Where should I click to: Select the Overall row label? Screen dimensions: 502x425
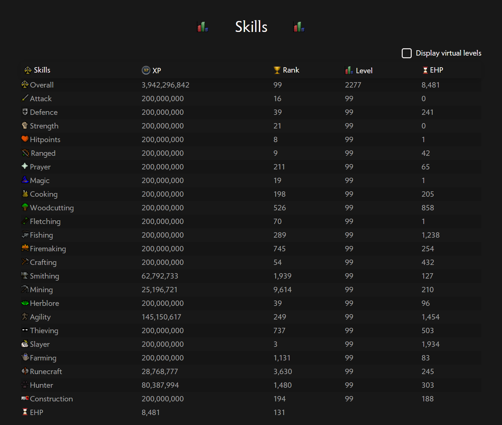[42, 85]
